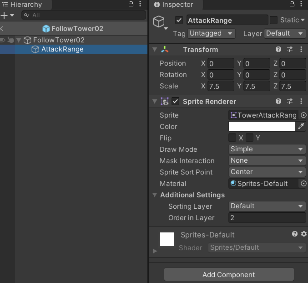Collapse the Additional Settings section

155,195
